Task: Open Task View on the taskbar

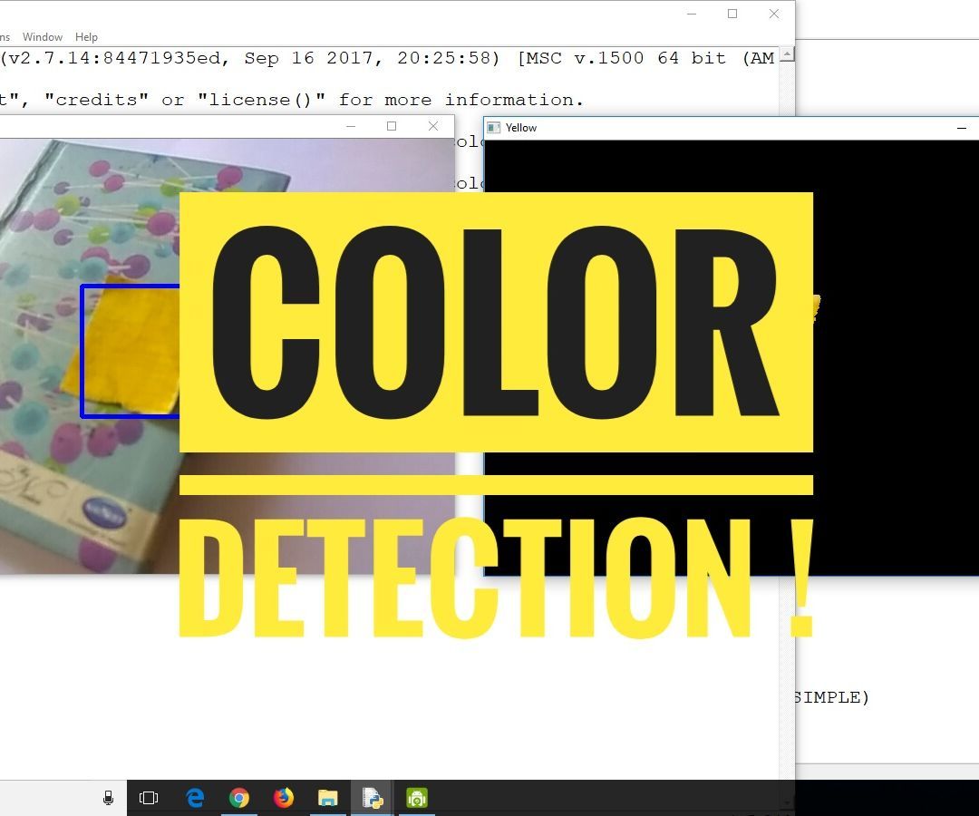Action: click(149, 798)
